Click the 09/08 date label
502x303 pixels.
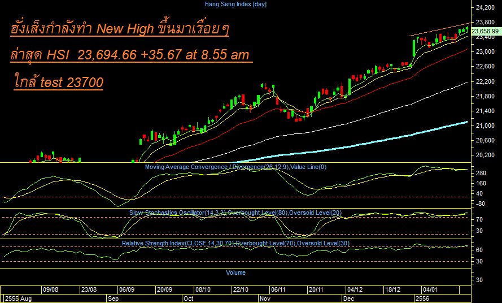[x=51, y=289]
